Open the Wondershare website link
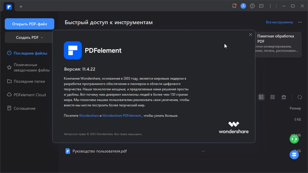The height and width of the screenshot is (173, 308). click(89, 116)
